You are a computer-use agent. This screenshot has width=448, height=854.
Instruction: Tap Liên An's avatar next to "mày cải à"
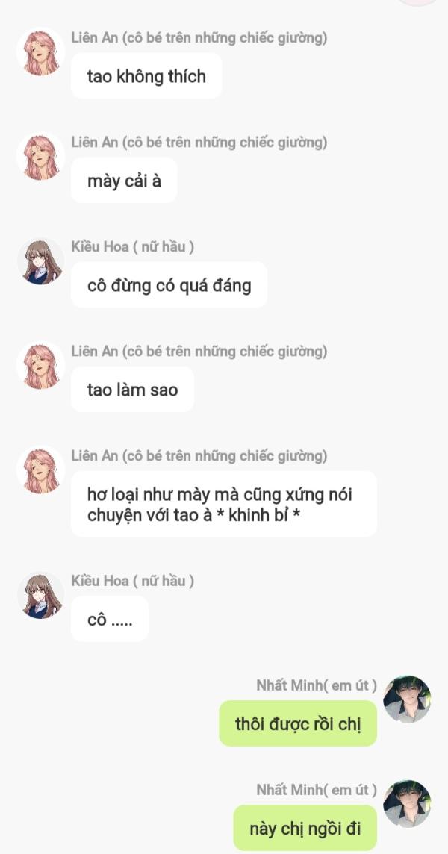(x=40, y=157)
